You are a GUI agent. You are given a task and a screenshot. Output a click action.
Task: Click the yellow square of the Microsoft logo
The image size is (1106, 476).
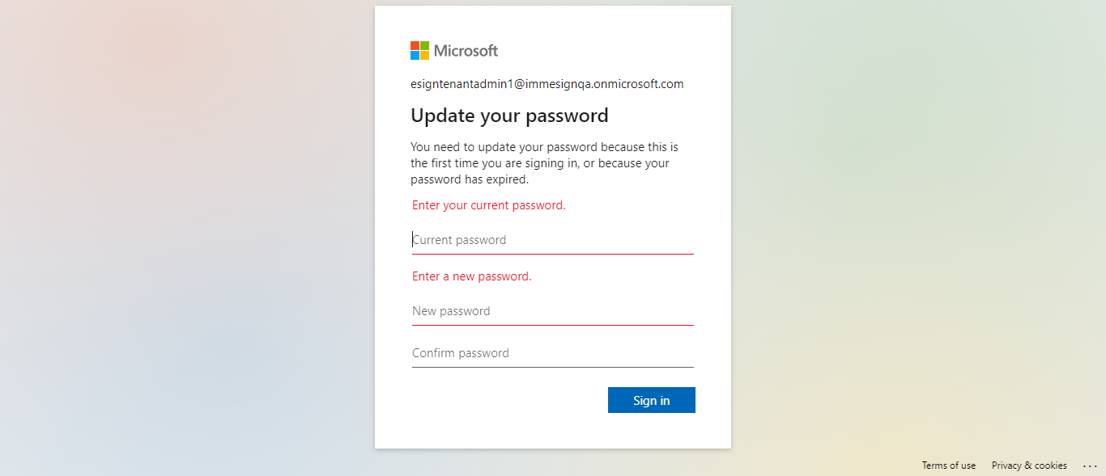click(x=424, y=56)
